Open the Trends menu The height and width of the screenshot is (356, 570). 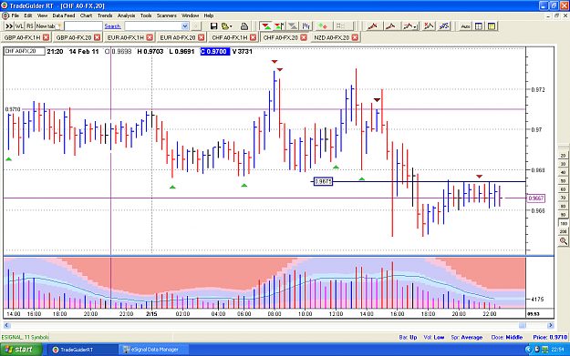pos(105,15)
